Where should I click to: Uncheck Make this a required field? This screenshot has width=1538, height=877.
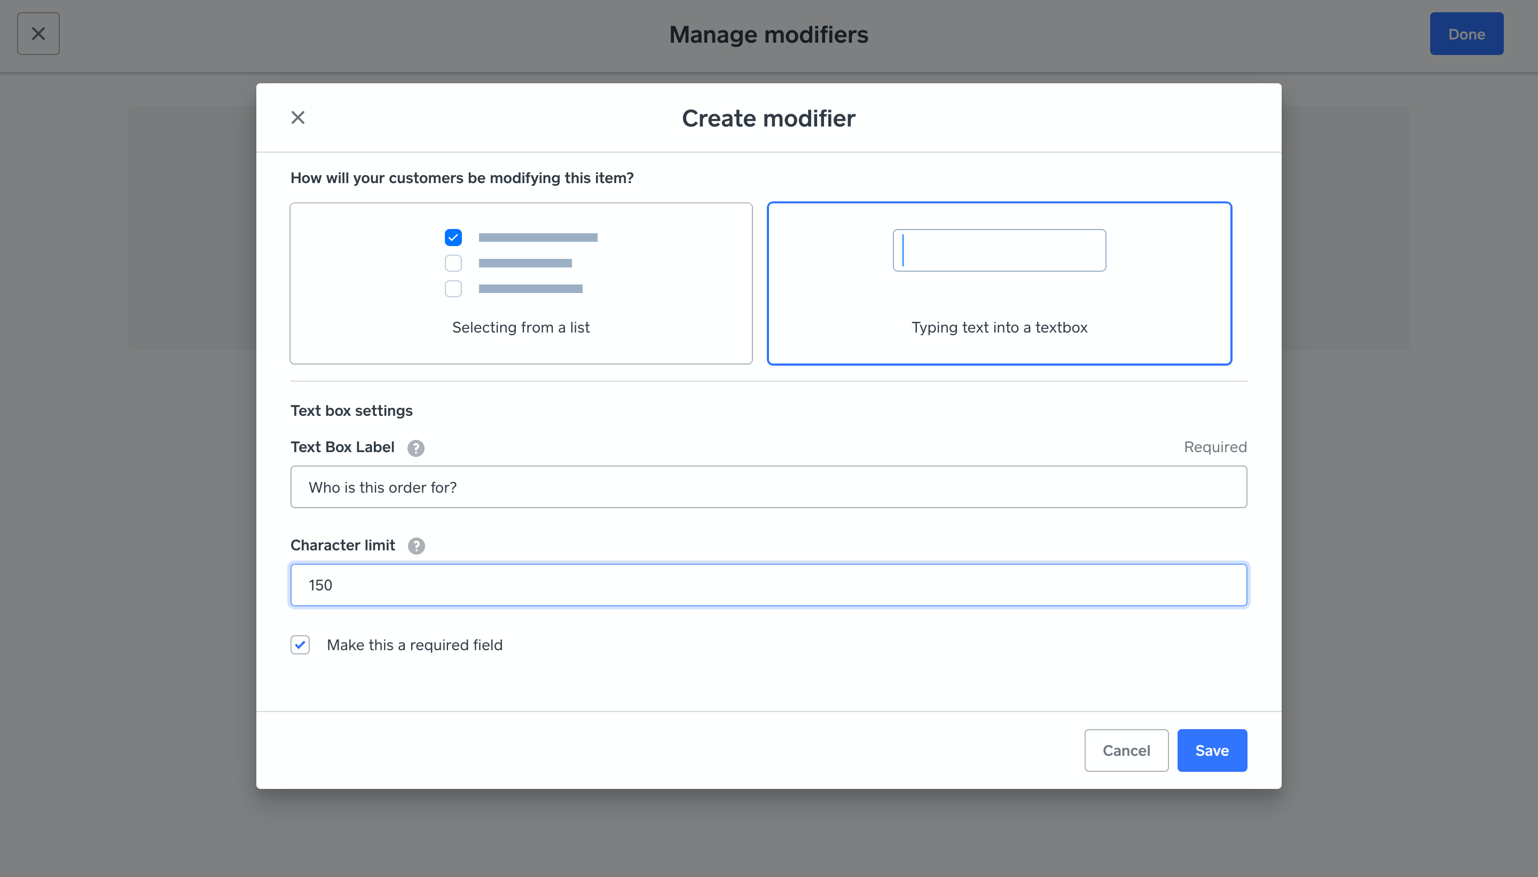(300, 644)
